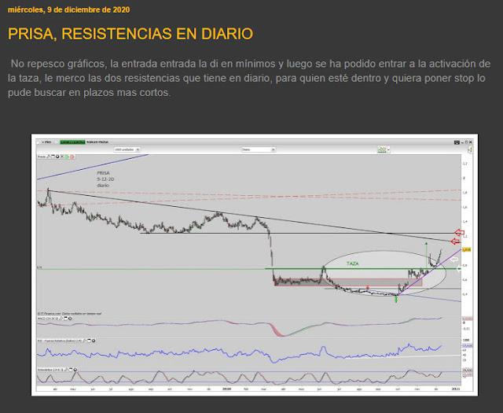This screenshot has height=413, width=503.
Task: Open the post title 'PRISA, RESISTENCIAS EN DIARIO'
Action: click(x=130, y=34)
